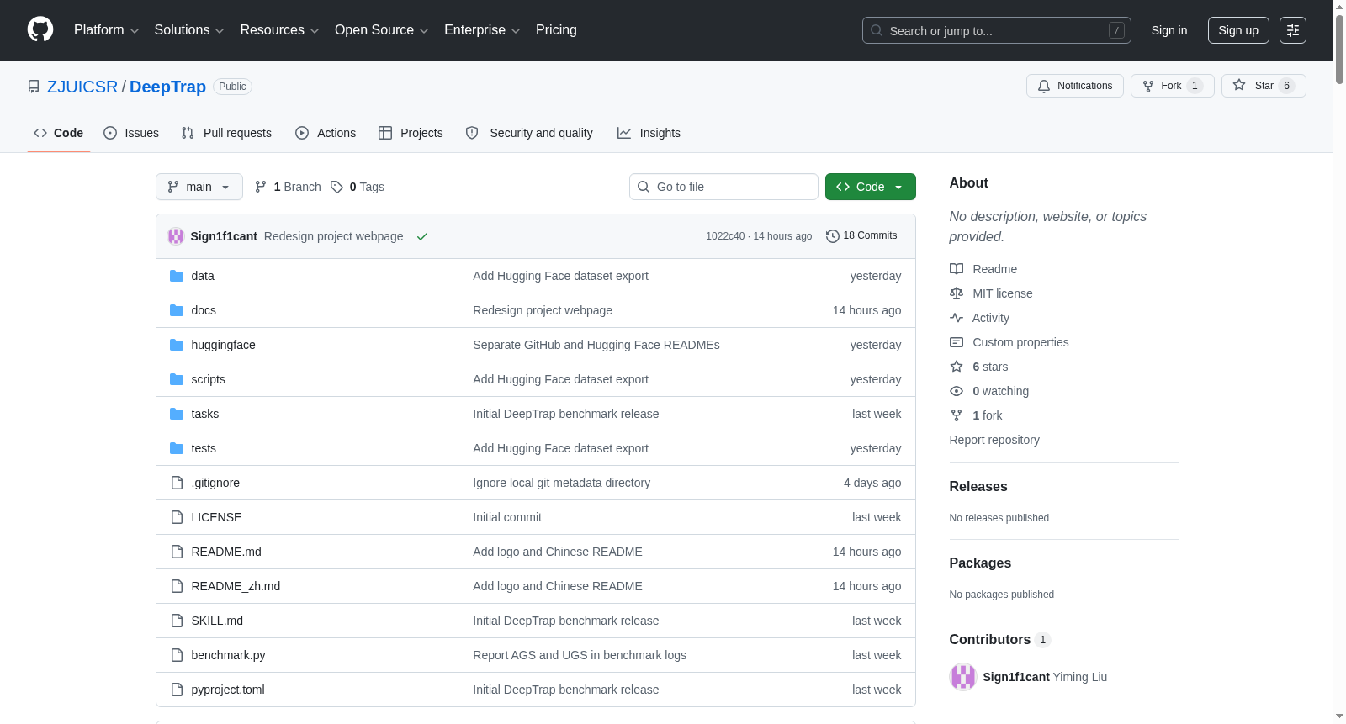Switch to the Insights tab
This screenshot has height=724, width=1346.
tap(649, 133)
